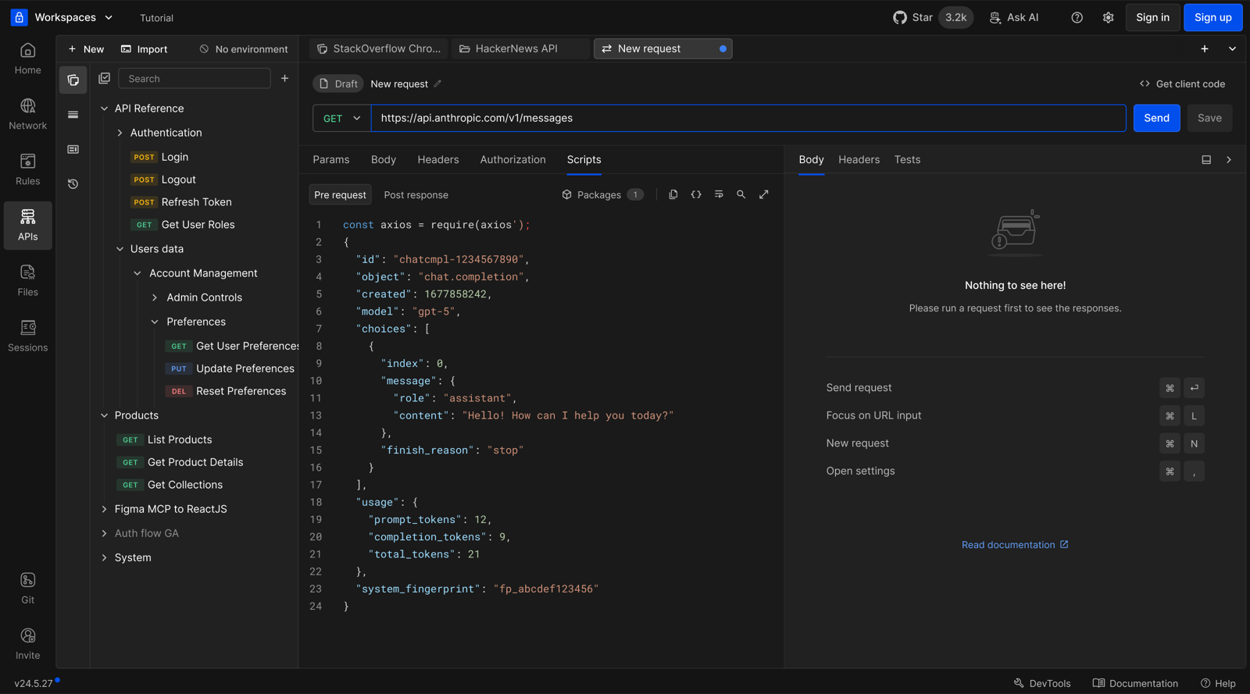Switch to the Post response script tab

pos(416,195)
